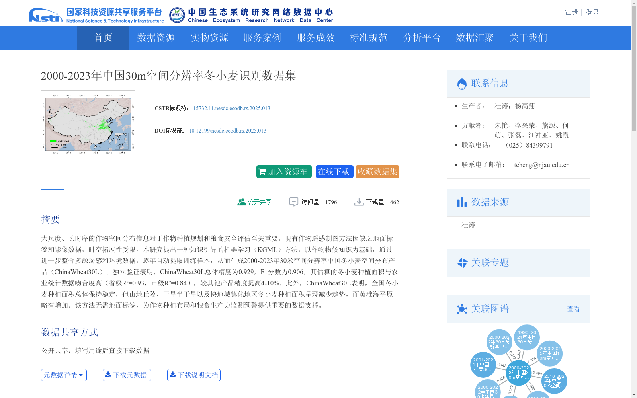Click the 2018-2024年中国10米 graph node
Image resolution: width=637 pixels, height=398 pixels.
pos(554,381)
